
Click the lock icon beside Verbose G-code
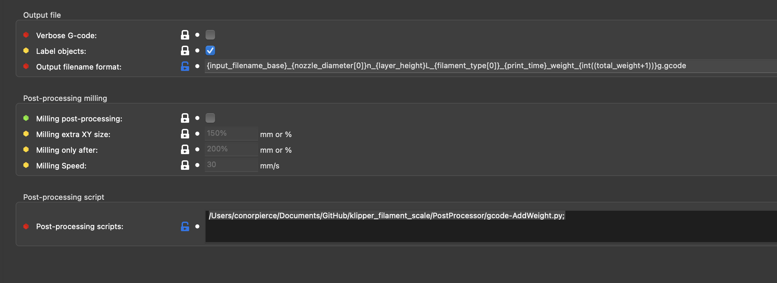185,34
